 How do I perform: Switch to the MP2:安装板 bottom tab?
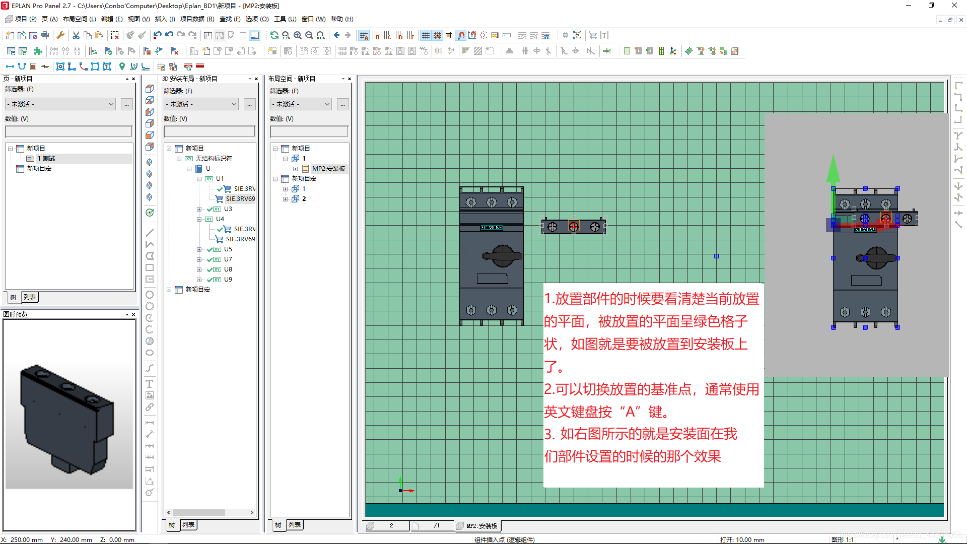coord(477,526)
